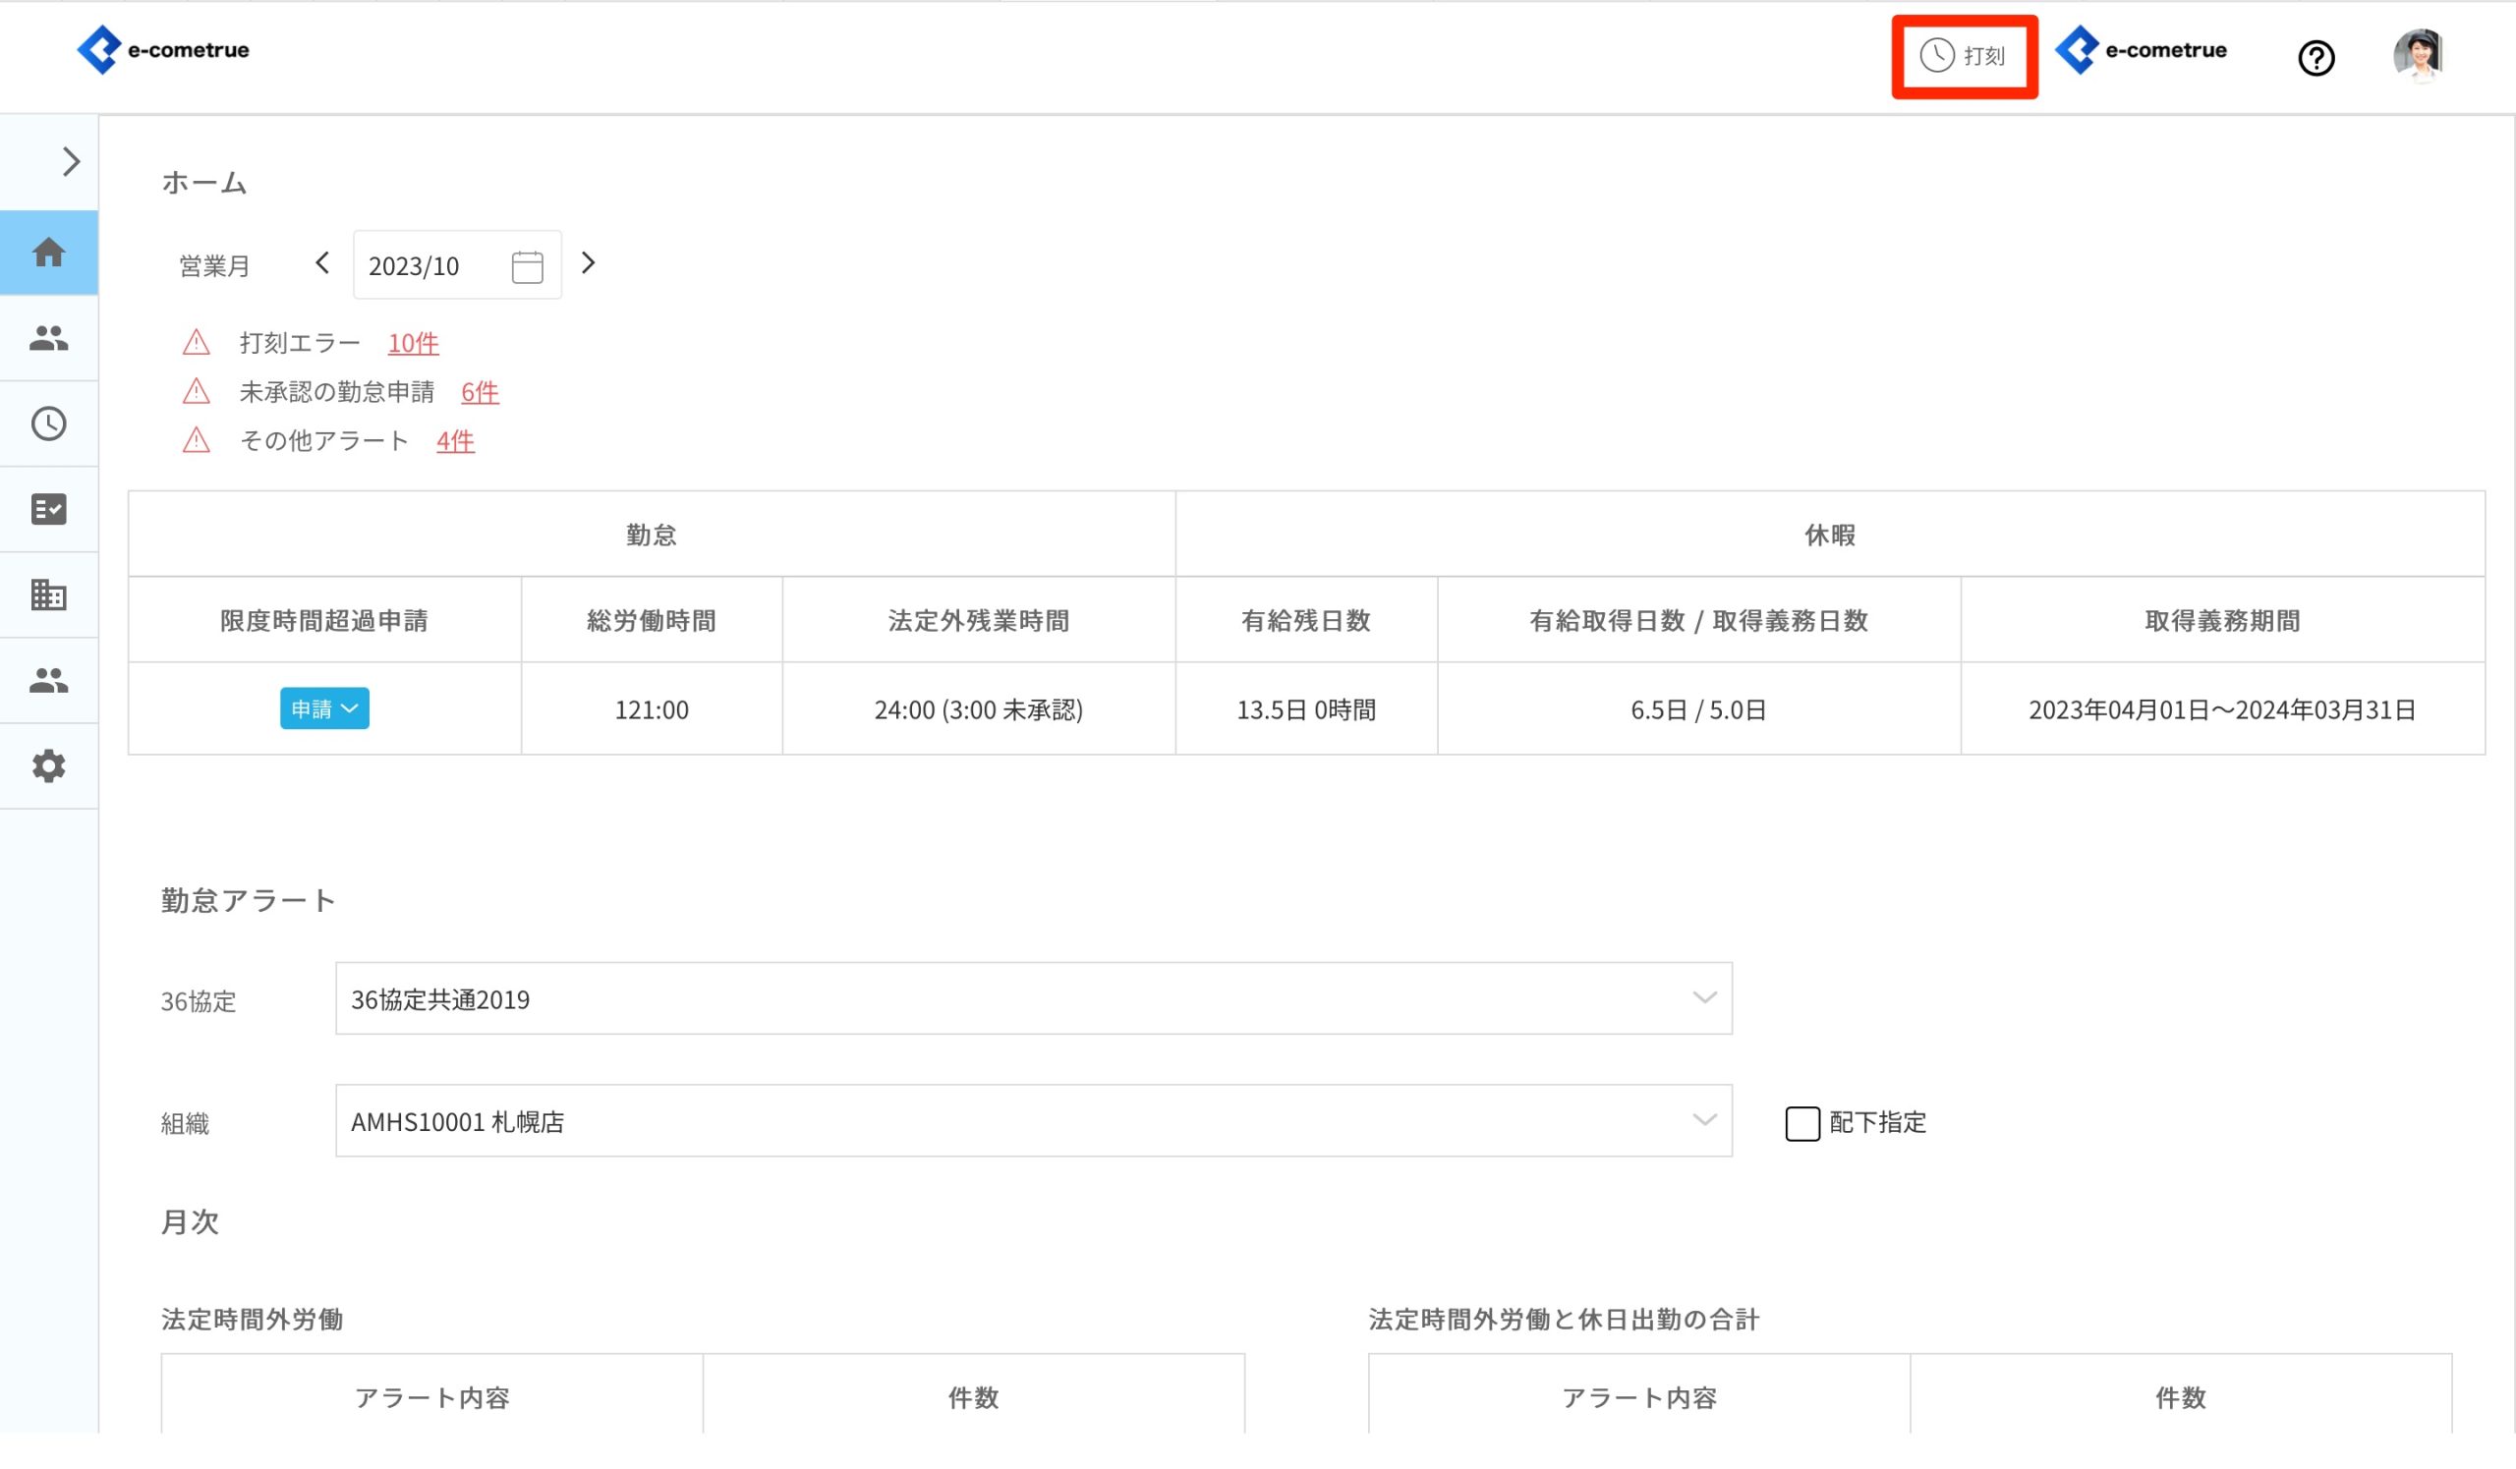
Task: Go to previous business month arrow
Action: [321, 263]
